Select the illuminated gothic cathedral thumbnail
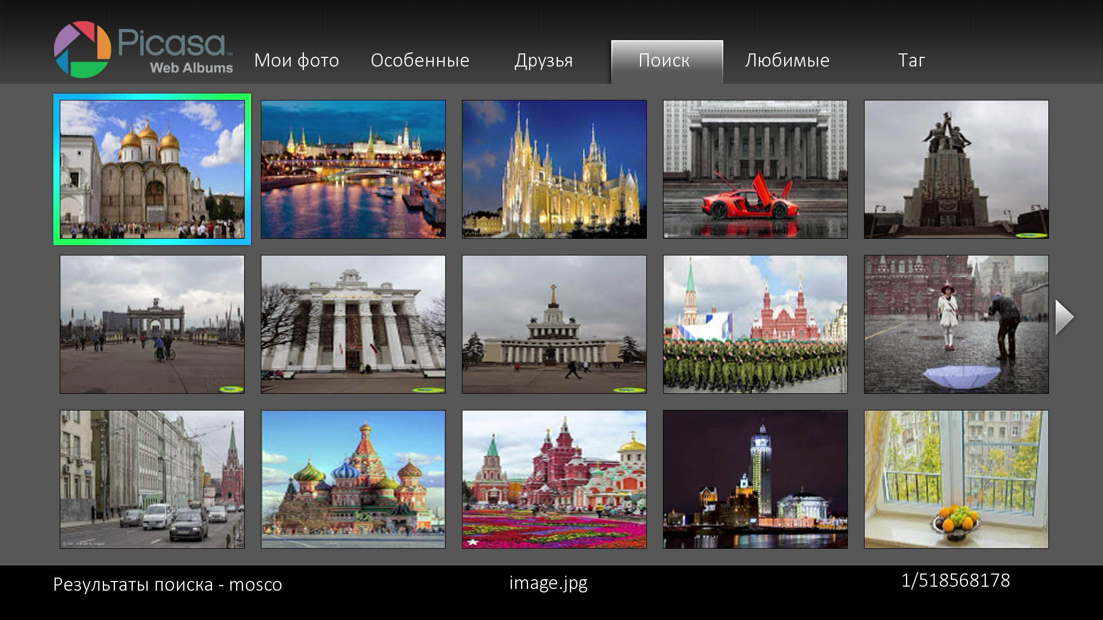1103x620 pixels. 554,169
